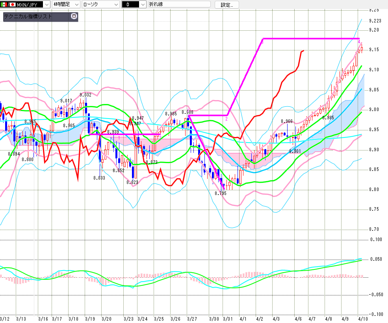388x323 pixels.
Task: Click the 8.795 low price label
Action: click(x=221, y=193)
